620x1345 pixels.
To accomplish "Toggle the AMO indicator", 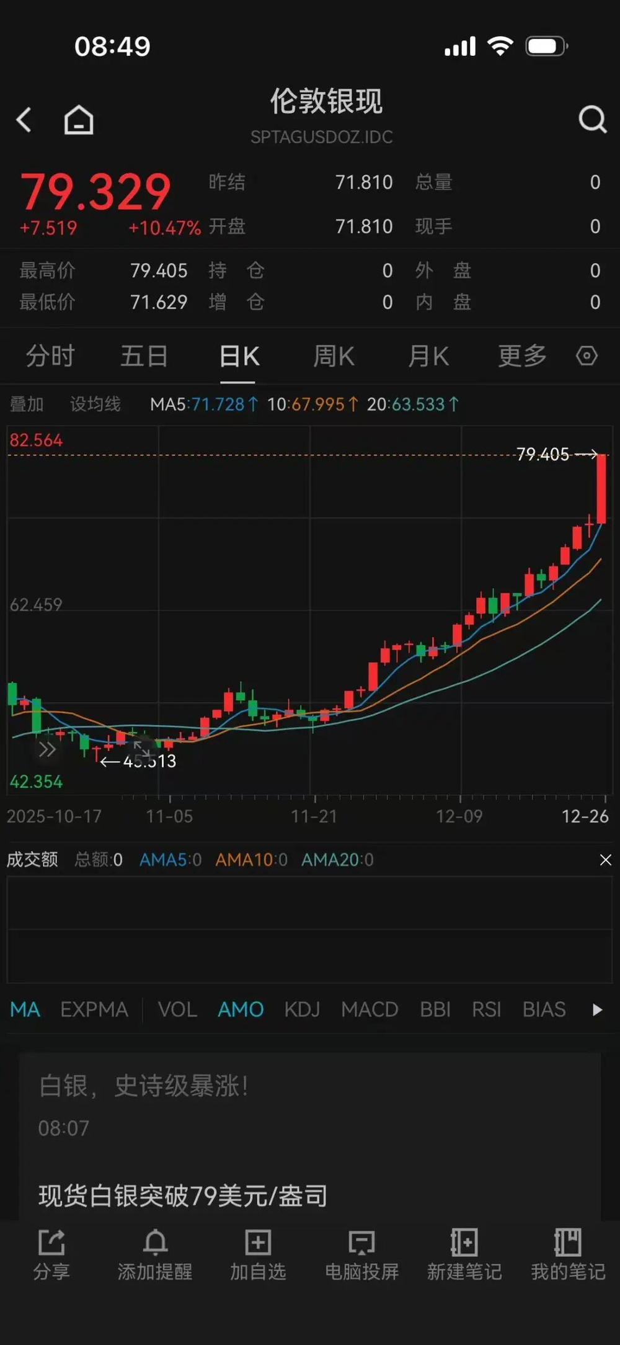I will [x=241, y=1010].
